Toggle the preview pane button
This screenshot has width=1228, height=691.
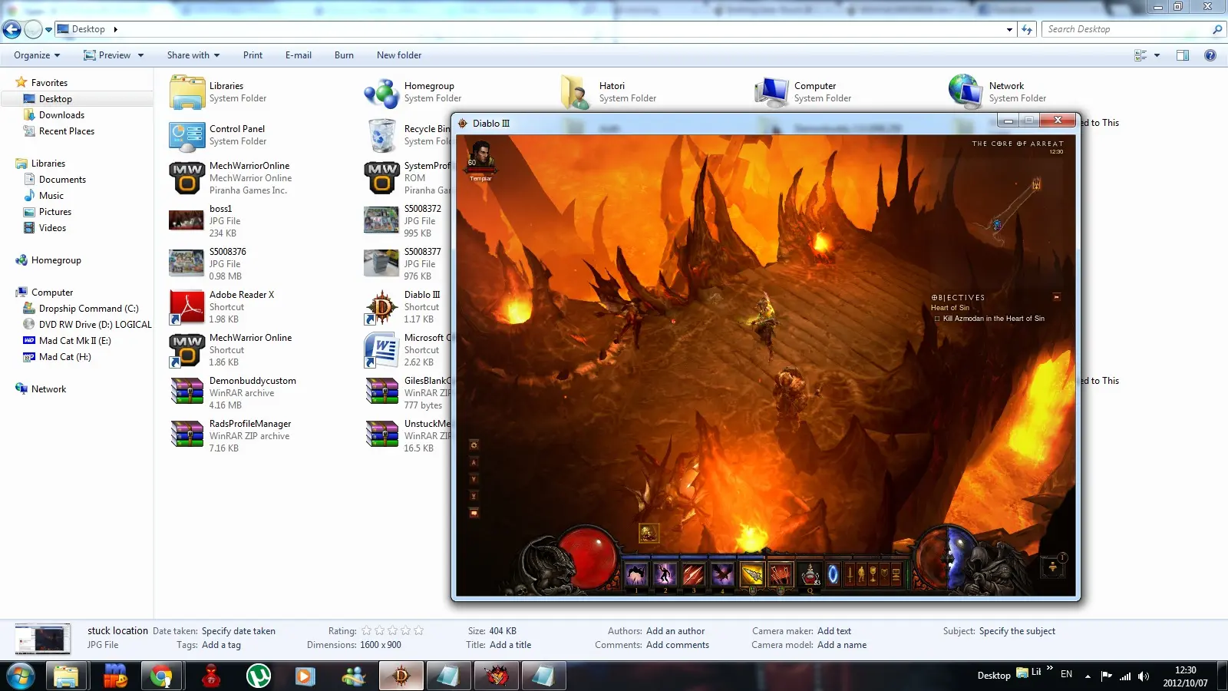pyautogui.click(x=1183, y=55)
